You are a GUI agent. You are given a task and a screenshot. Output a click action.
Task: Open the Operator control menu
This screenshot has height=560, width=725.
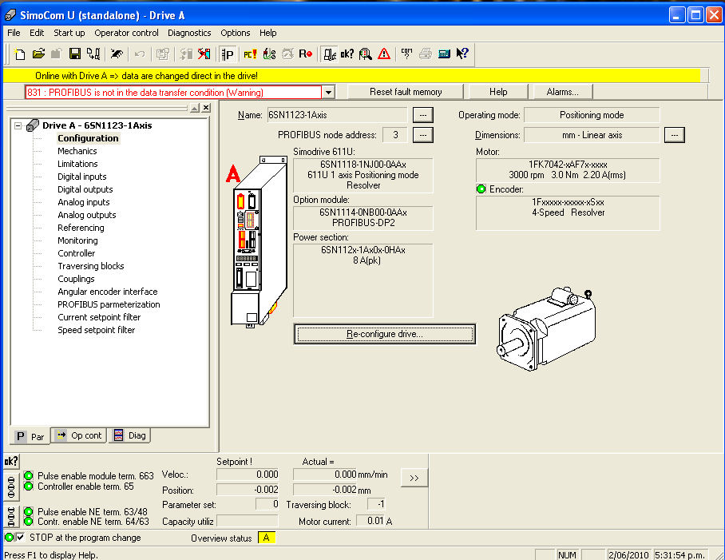click(x=126, y=33)
